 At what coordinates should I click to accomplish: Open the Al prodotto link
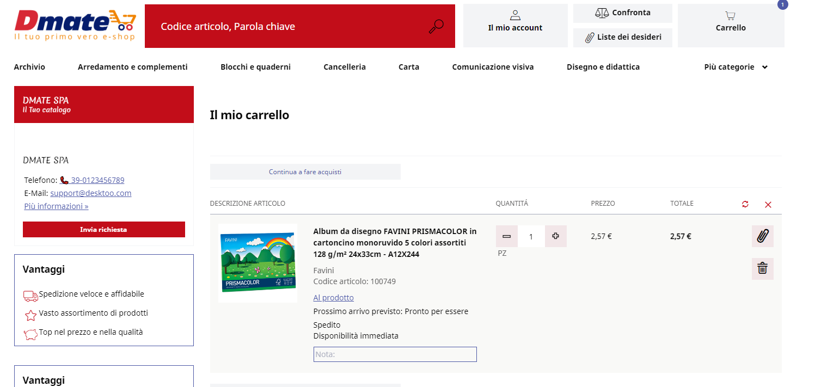(334, 298)
